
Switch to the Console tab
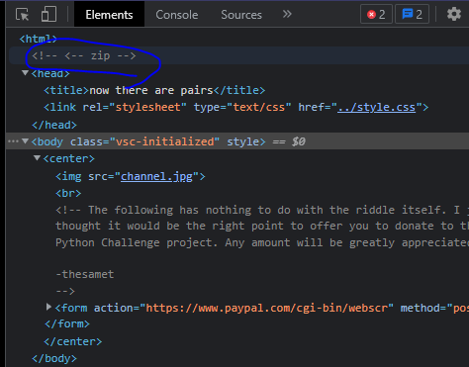tap(177, 15)
